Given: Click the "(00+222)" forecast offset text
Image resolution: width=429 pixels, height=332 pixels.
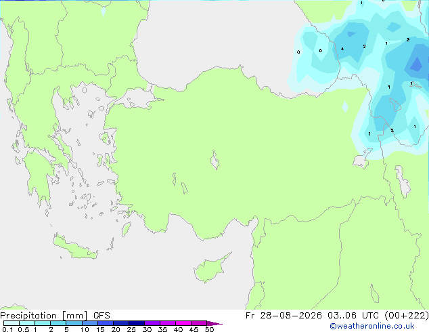Looking at the screenshot, I should click(407, 316).
